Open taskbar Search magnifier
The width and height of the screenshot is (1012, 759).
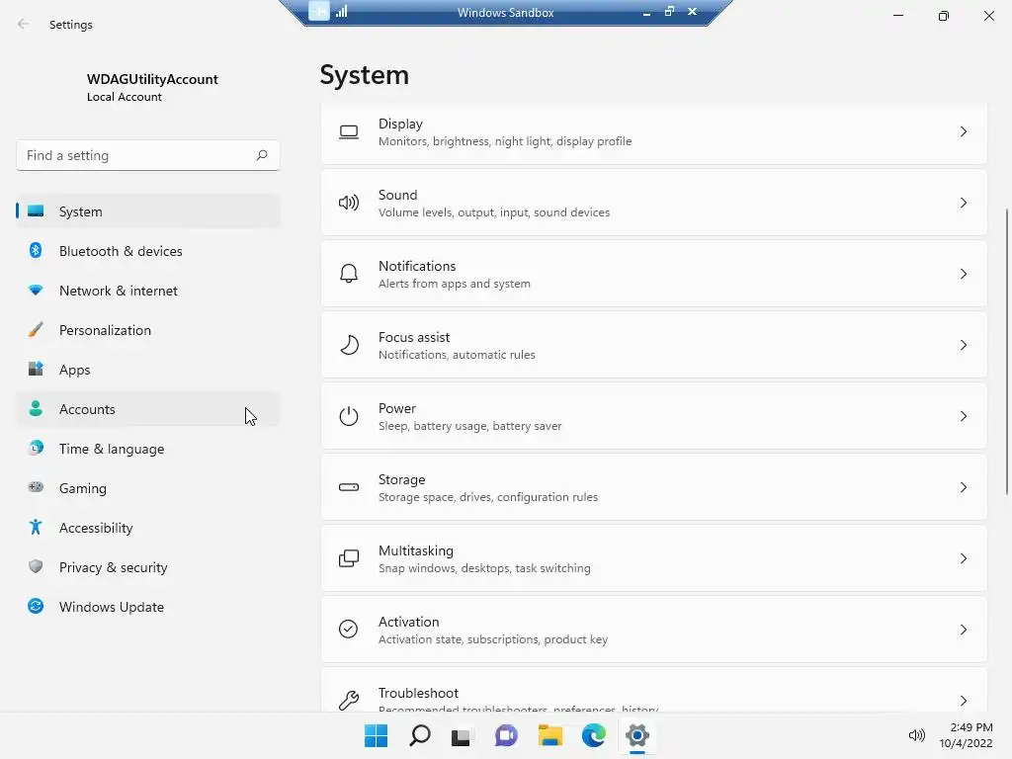419,735
